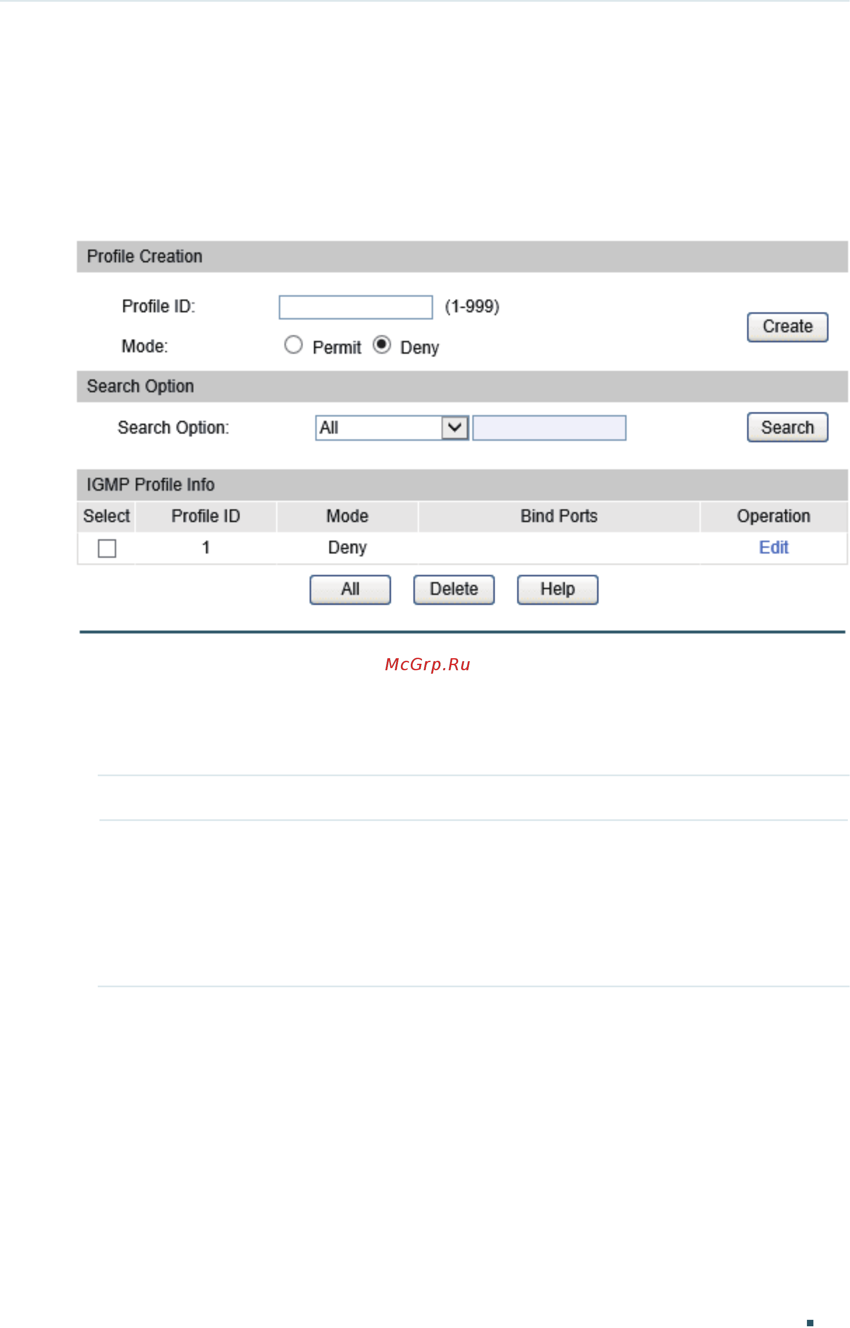Click the search text field beside the dropdown
The height and width of the screenshot is (1328, 850).
pyautogui.click(x=550, y=428)
